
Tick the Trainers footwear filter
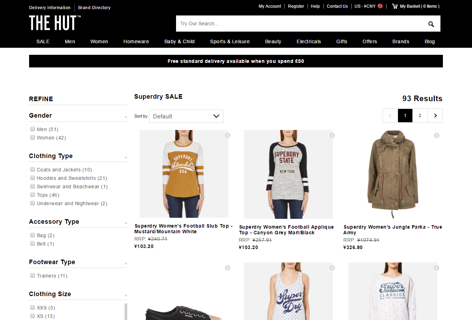(x=33, y=275)
